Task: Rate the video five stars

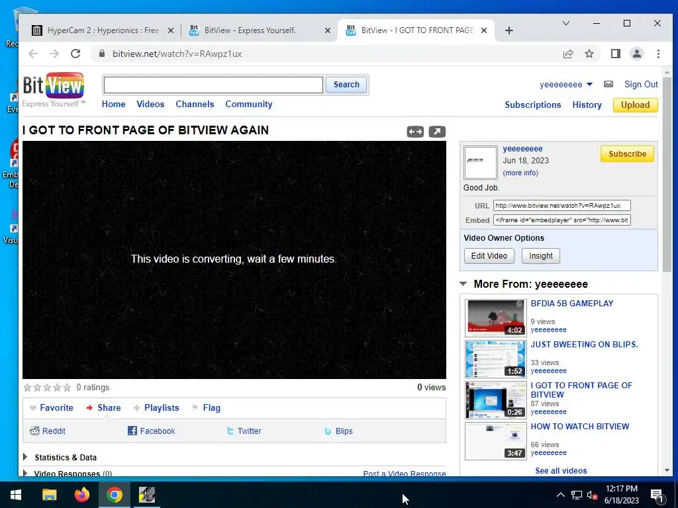Action: pyautogui.click(x=67, y=388)
